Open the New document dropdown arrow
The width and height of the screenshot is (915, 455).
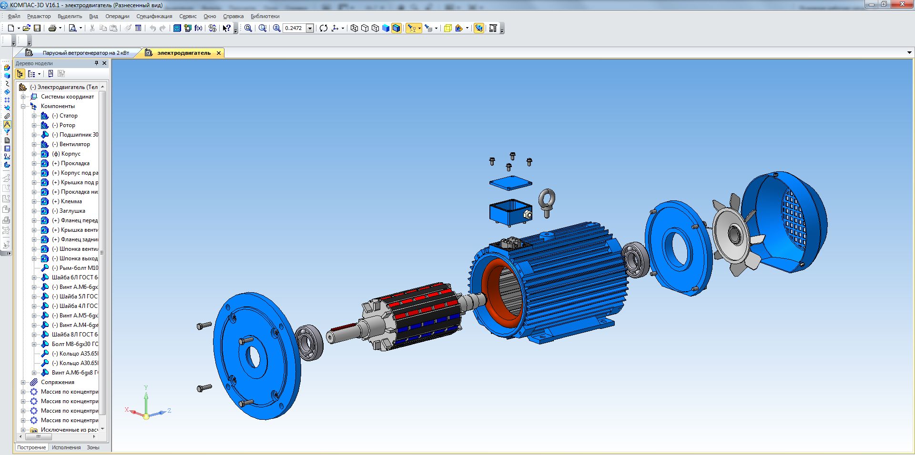[x=19, y=28]
